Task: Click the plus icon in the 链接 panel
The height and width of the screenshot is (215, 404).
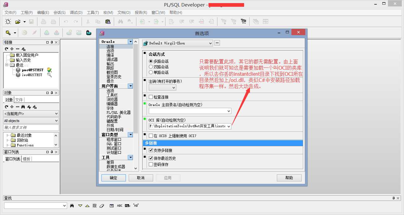Action: coord(12,49)
